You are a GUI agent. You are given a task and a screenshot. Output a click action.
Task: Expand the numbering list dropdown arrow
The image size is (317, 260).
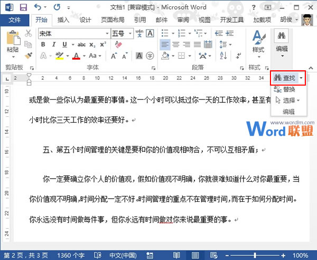[190, 33]
